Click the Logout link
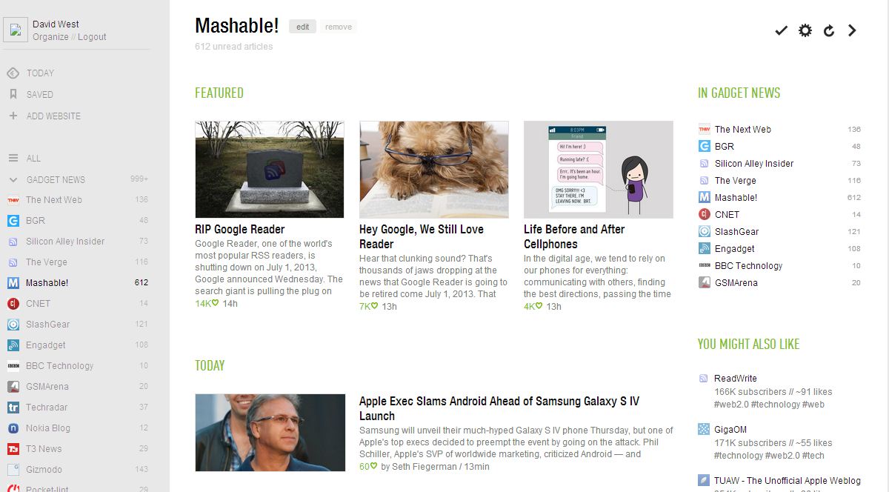This screenshot has width=889, height=492. [92, 36]
